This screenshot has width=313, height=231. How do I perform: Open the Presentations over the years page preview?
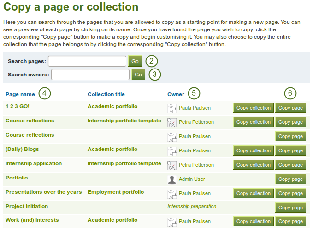coord(43,192)
